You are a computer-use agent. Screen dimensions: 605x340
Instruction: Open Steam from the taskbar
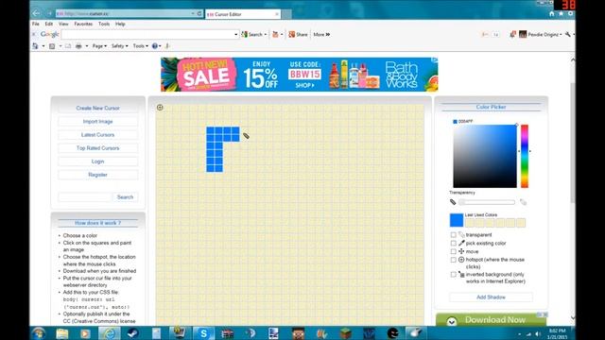point(133,333)
